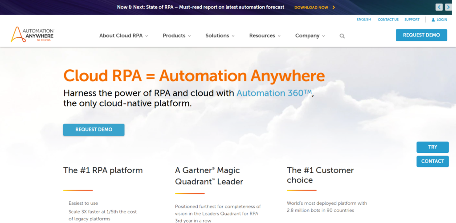Image resolution: width=456 pixels, height=223 pixels.
Task: Click 'A Gartner Magic Quadrant Leader' heading
Action: click(x=209, y=176)
